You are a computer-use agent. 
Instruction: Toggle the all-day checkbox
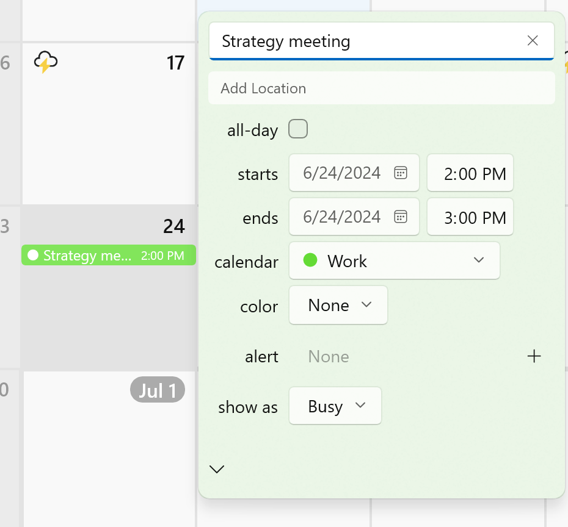point(298,129)
